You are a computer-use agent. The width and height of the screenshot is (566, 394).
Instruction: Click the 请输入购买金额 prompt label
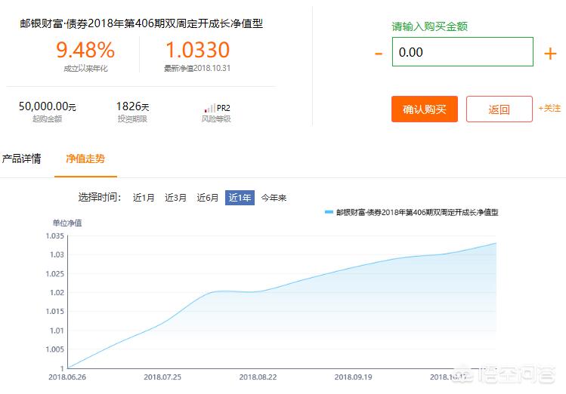tap(429, 26)
